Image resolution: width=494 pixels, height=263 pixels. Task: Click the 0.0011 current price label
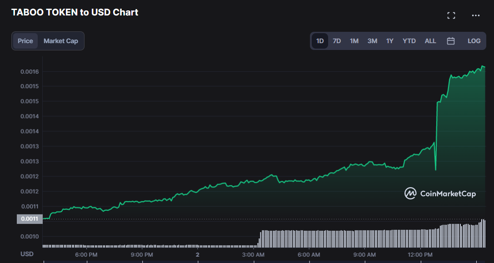point(30,219)
